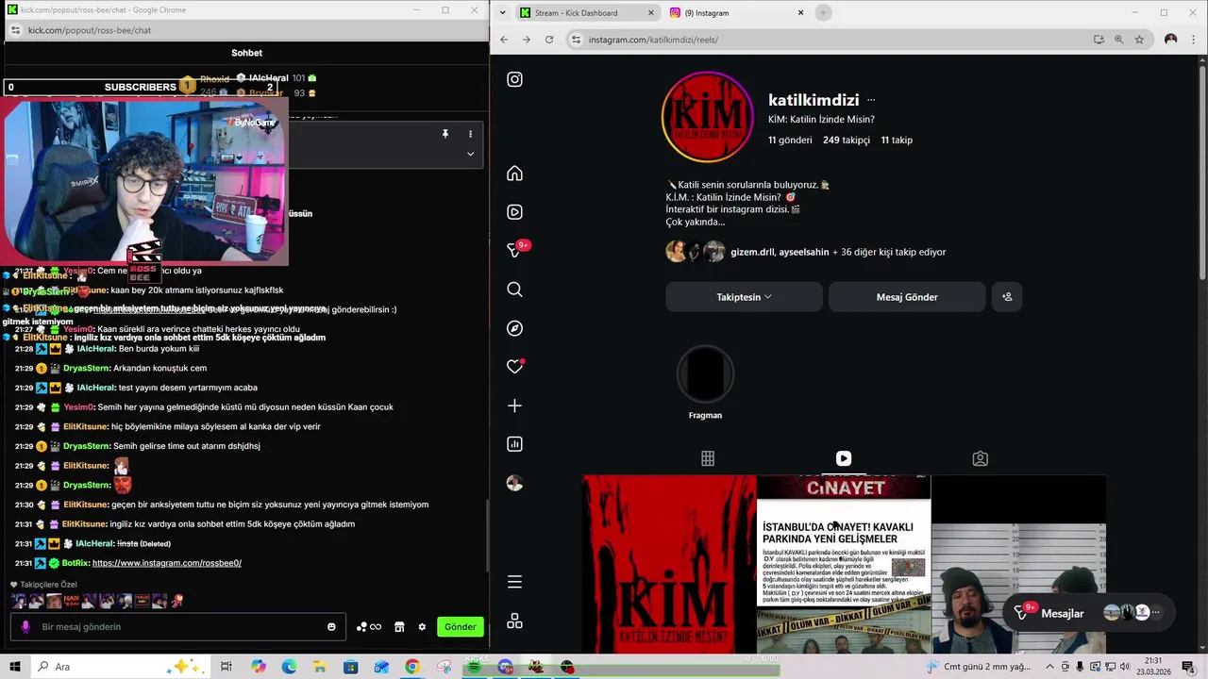This screenshot has width=1208, height=679.
Task: Open dashboard insights icon in sidebar
Action: pyautogui.click(x=514, y=444)
